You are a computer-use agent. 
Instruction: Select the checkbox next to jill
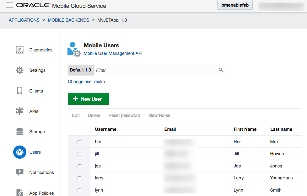[79, 154]
